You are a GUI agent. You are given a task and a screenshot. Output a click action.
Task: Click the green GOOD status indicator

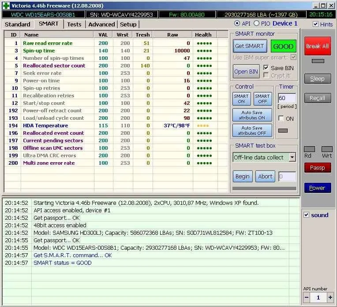(283, 46)
